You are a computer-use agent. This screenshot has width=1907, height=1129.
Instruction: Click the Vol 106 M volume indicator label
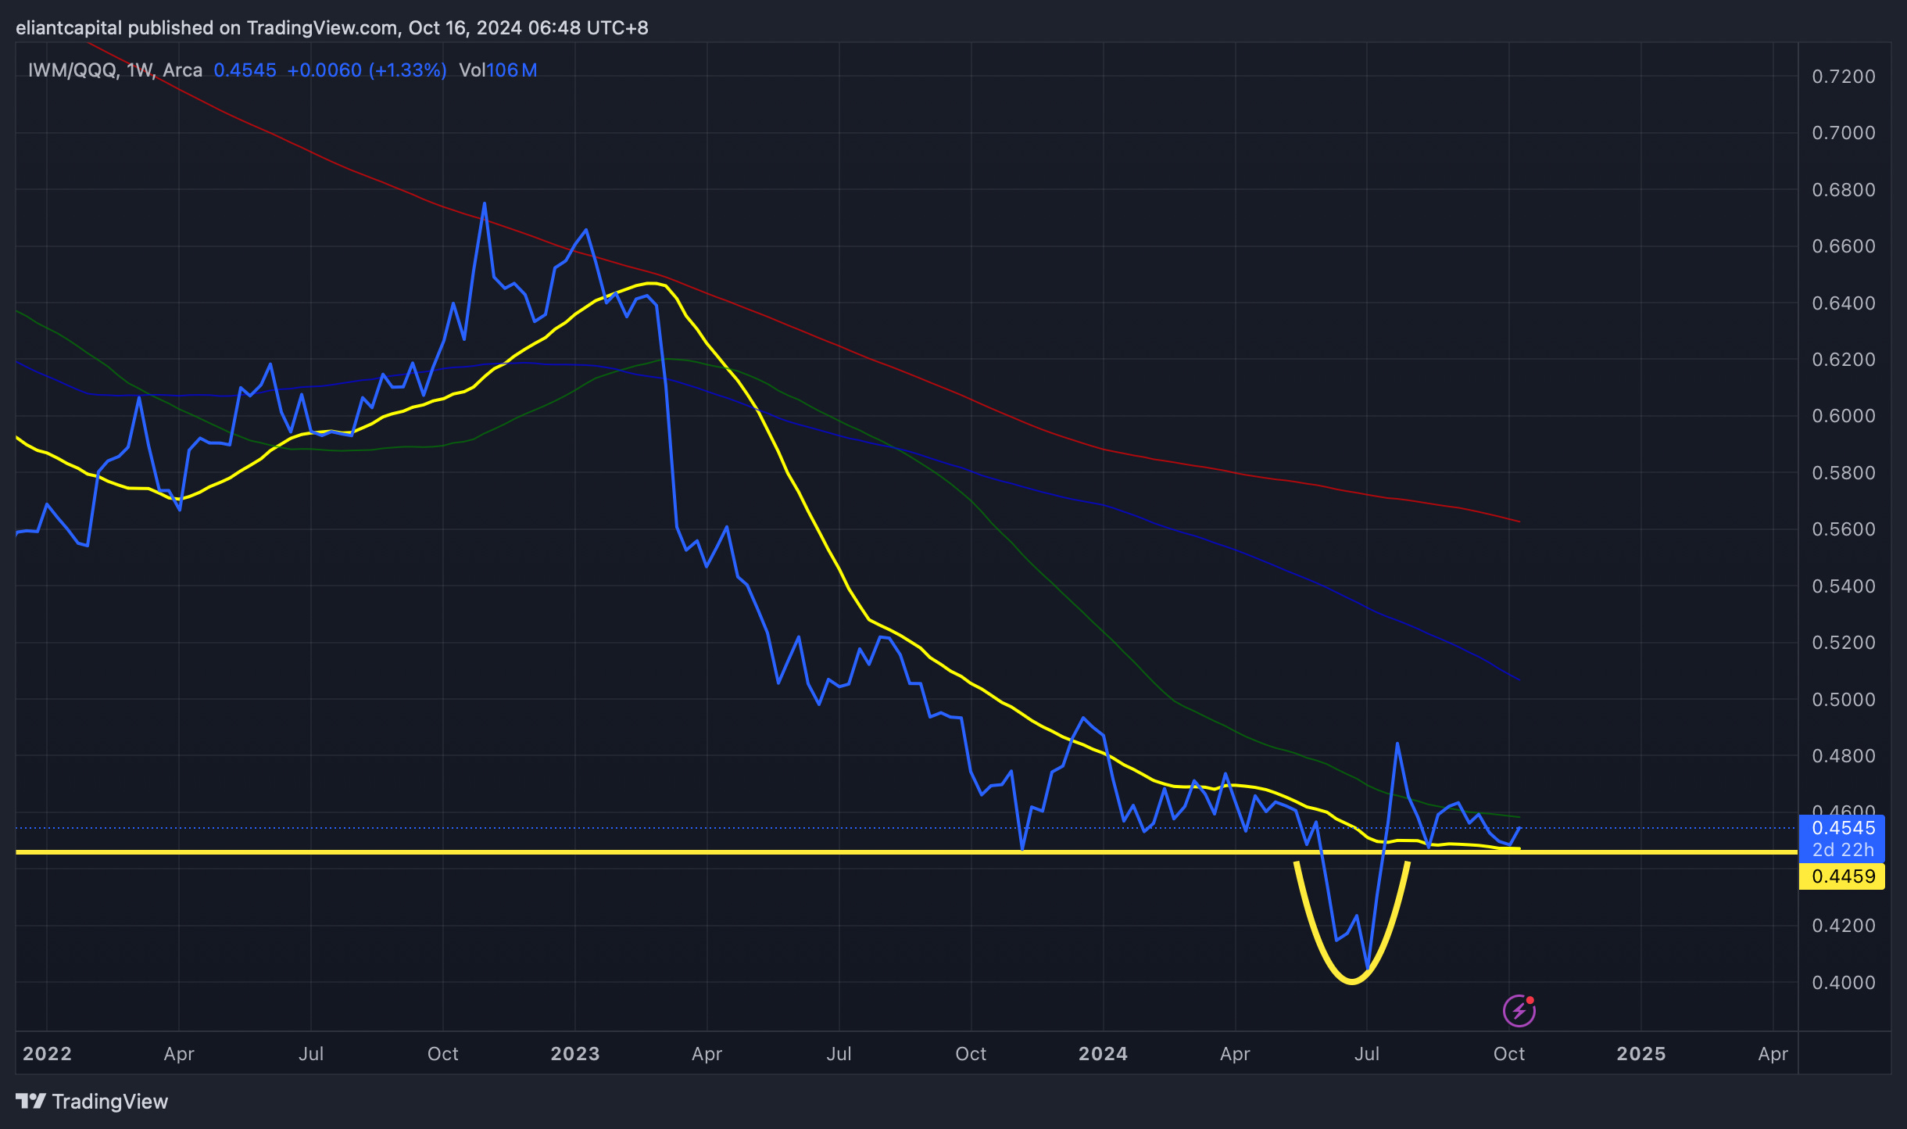[x=498, y=70]
